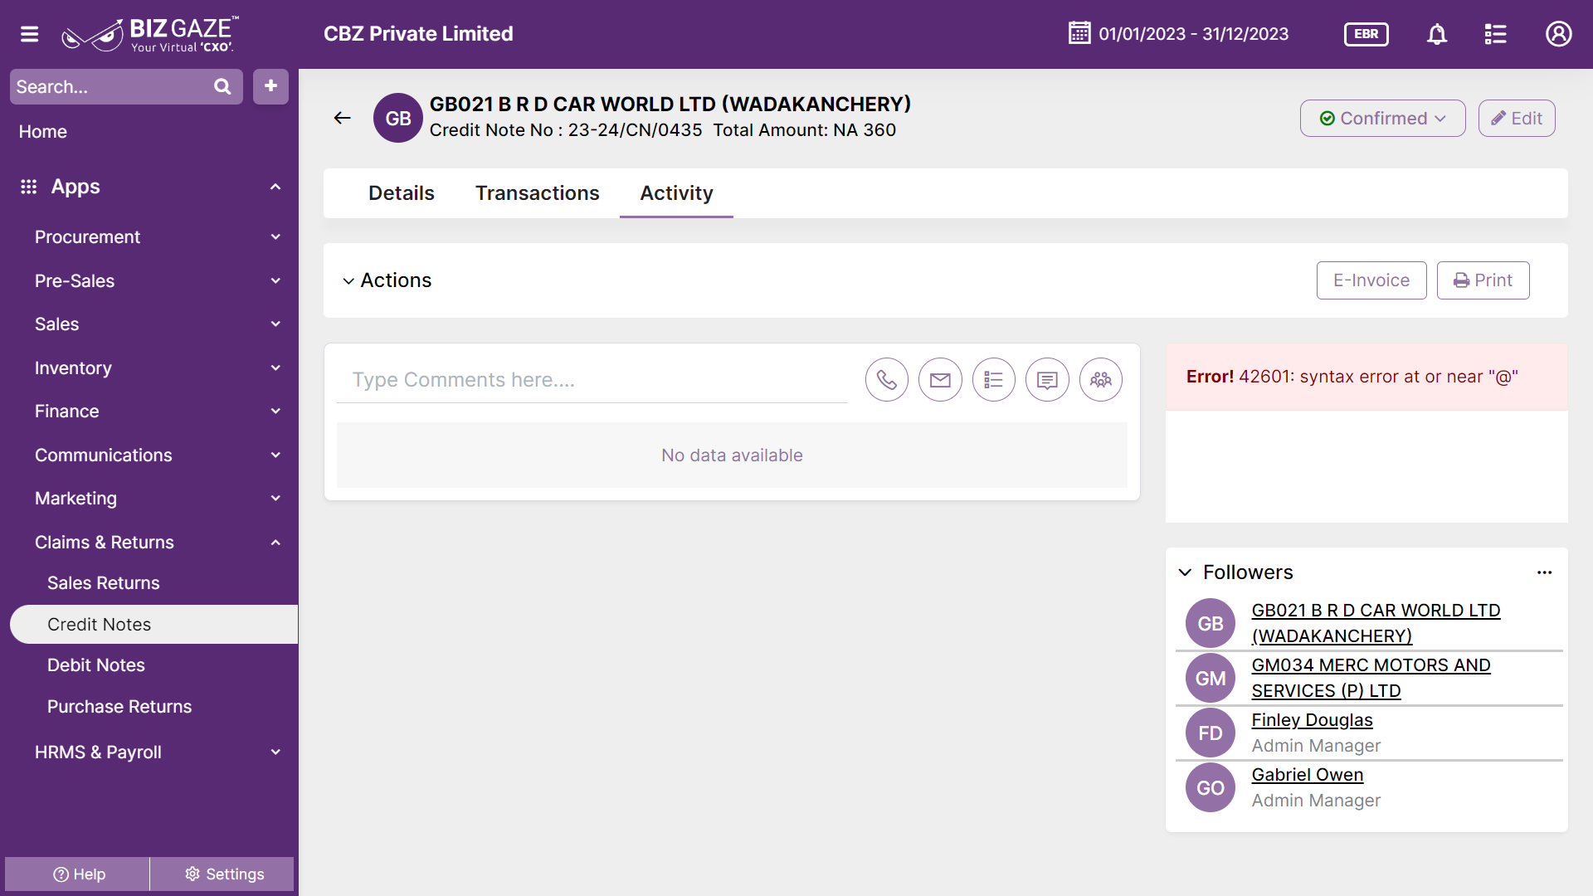Click the GB avatar in page header
This screenshot has height=896, width=1593.
pos(398,118)
